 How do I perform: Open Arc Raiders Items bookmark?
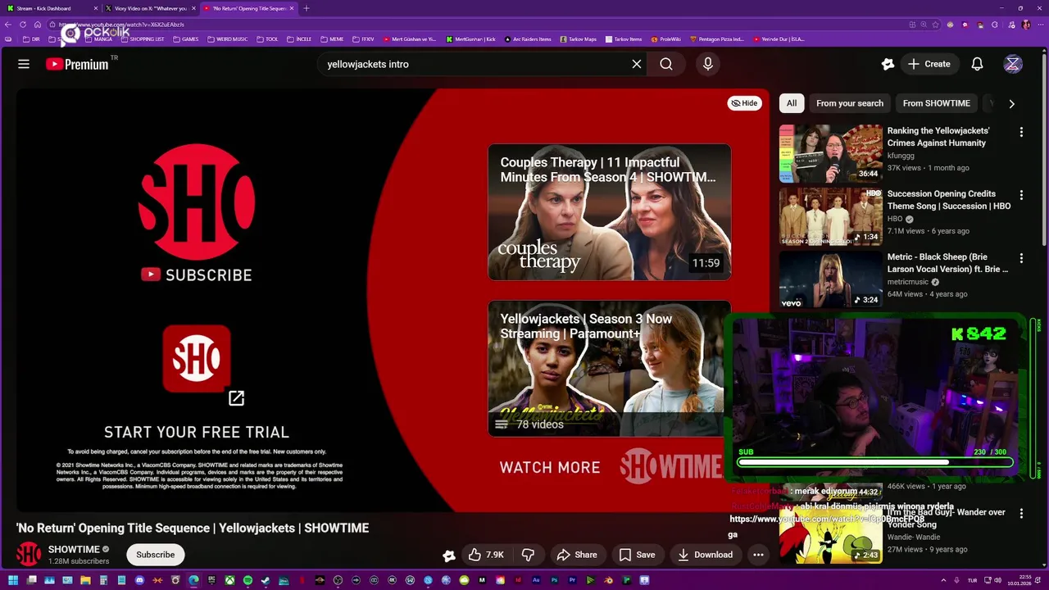click(529, 39)
